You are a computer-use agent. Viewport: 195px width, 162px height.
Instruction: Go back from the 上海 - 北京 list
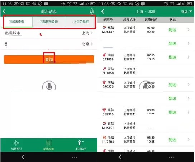click(103, 11)
